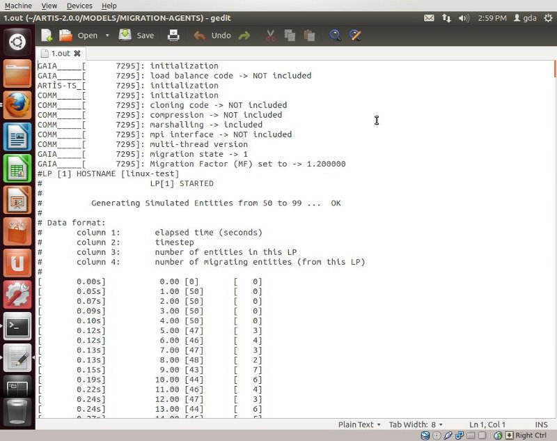The height and width of the screenshot is (441, 557).
Task: Open the Find magnifier tool
Action: point(336,35)
